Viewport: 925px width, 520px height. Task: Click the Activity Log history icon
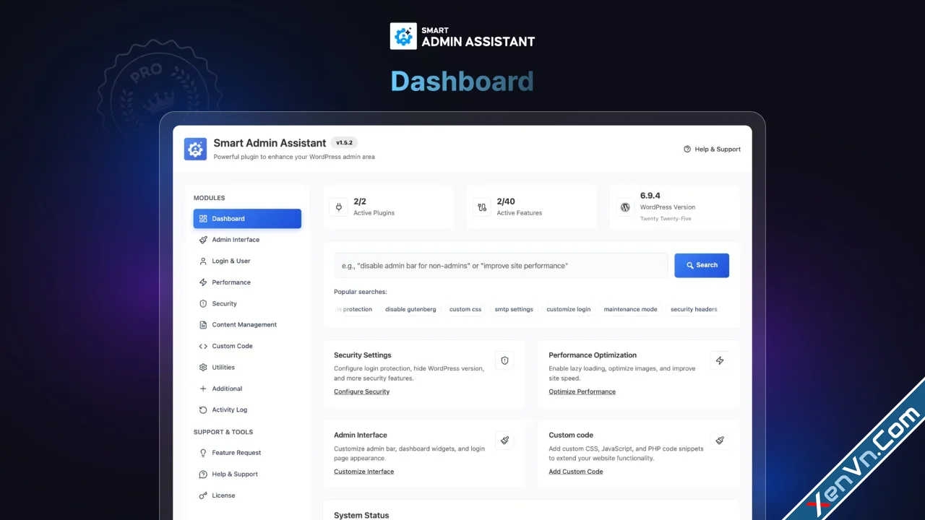[203, 409]
